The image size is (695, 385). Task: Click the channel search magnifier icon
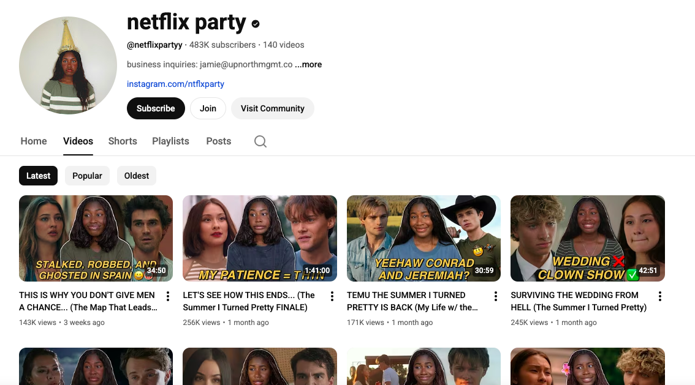(260, 141)
